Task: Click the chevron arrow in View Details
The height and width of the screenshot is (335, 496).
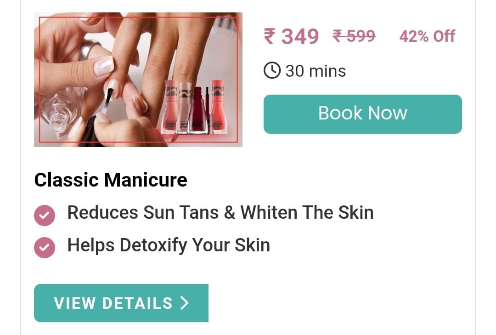Action: coord(185,303)
